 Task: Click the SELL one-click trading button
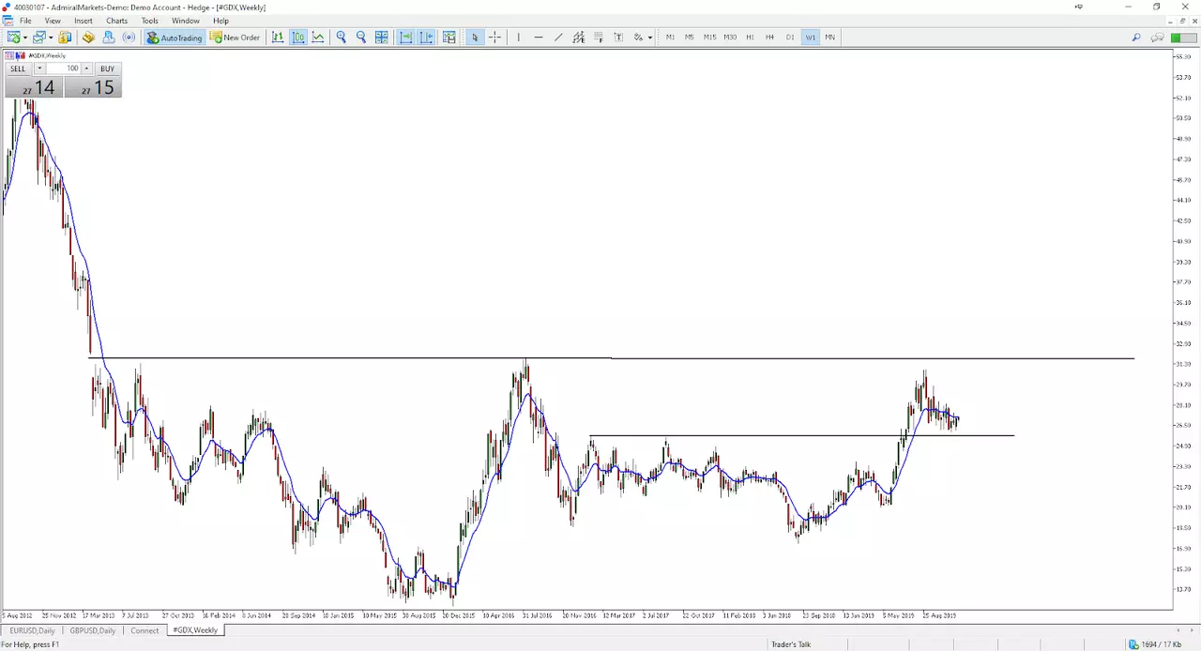point(19,68)
